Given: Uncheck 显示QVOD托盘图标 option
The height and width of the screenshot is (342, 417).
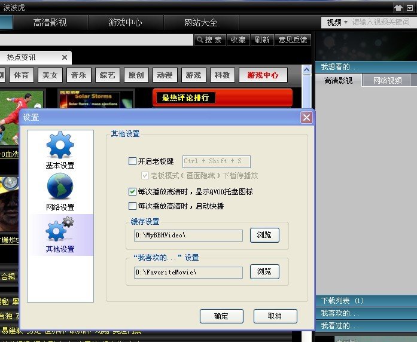Looking at the screenshot, I should click(132, 191).
